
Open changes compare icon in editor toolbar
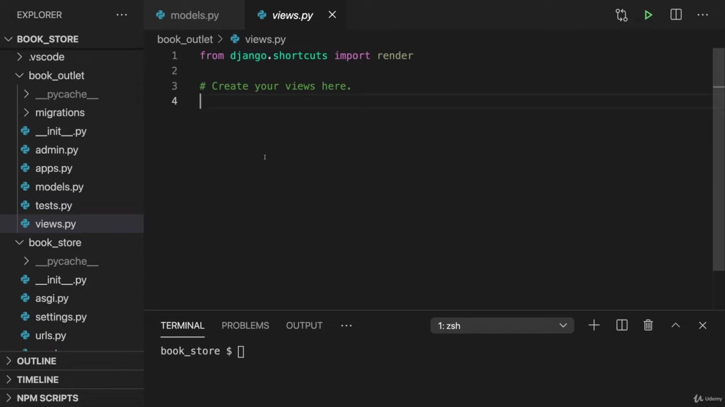coord(621,15)
